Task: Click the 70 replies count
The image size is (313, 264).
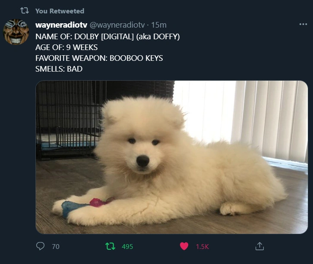Action: click(56, 247)
